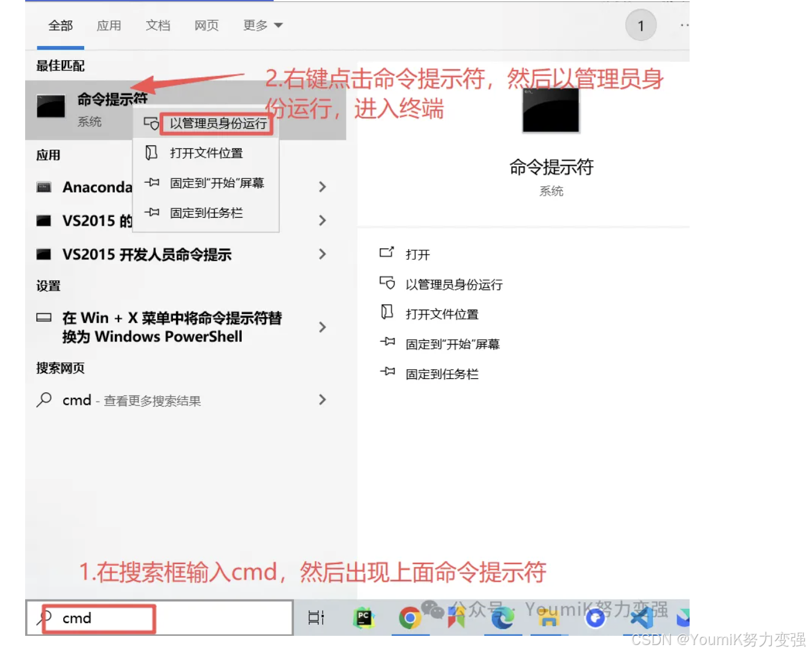Select 以管理员身份运行 in the context menu
Viewport: 808px width, 653px height.
[218, 123]
